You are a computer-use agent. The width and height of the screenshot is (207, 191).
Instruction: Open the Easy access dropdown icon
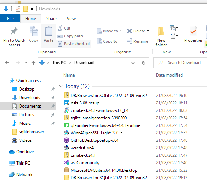pyautogui.click(x=174, y=36)
